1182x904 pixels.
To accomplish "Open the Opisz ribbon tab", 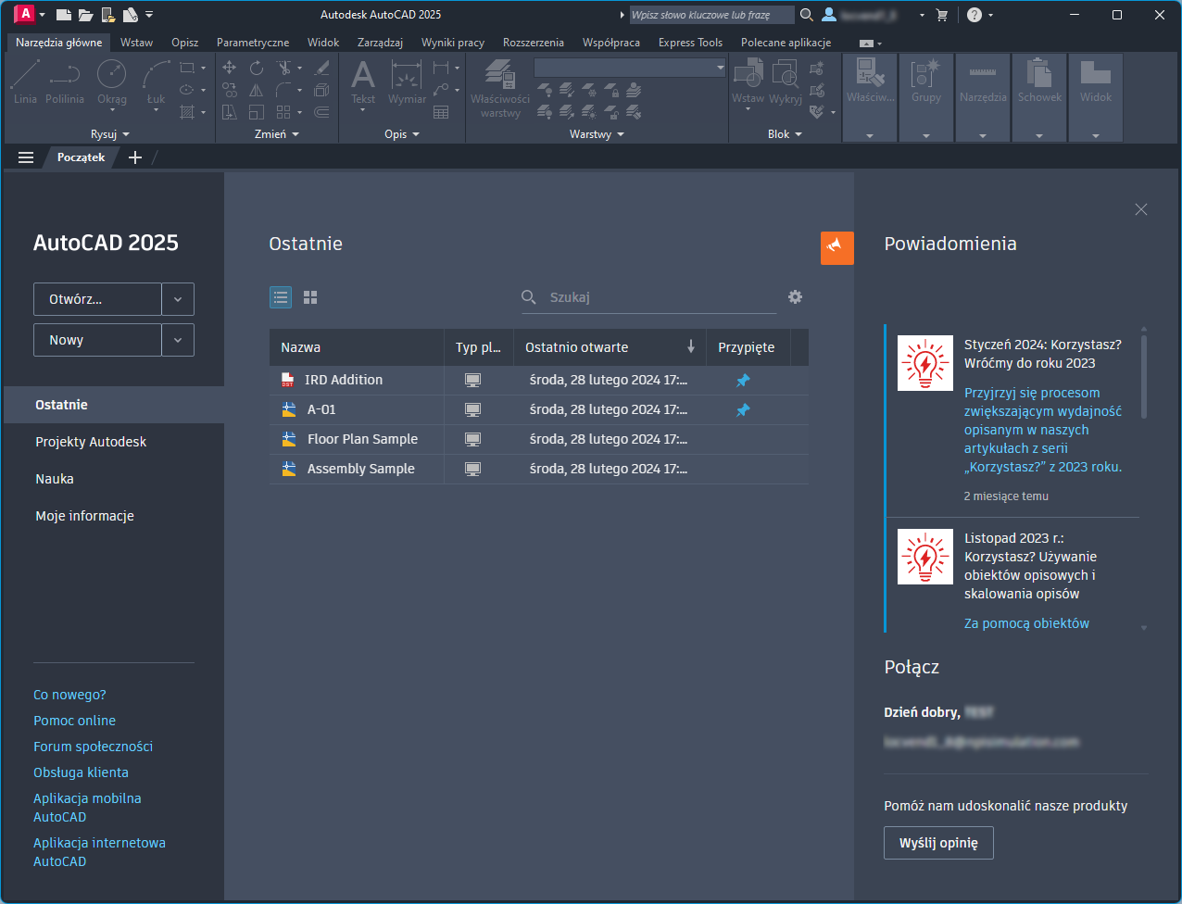I will pyautogui.click(x=185, y=43).
